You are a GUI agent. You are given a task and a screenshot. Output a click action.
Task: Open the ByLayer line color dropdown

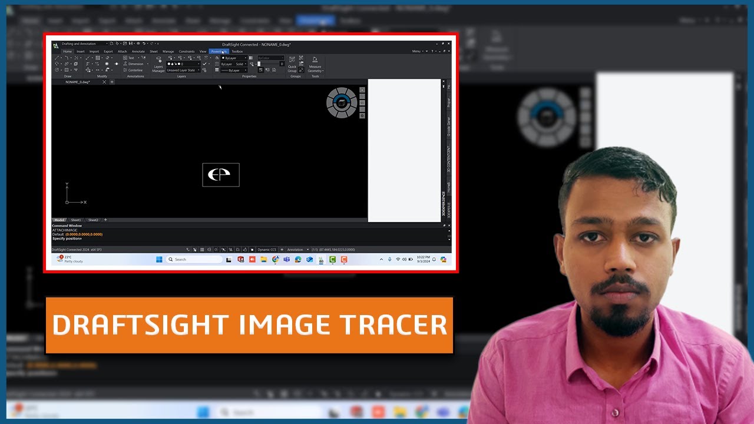234,58
